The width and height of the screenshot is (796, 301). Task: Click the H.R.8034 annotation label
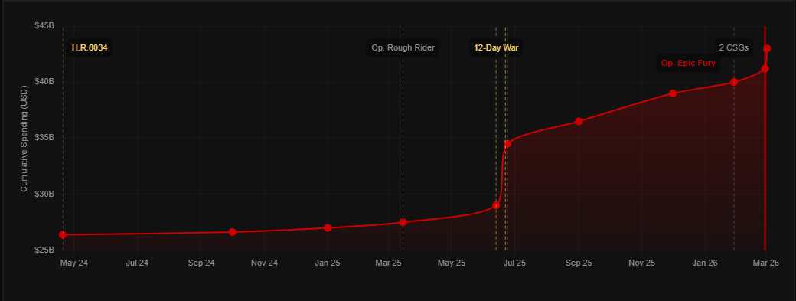(90, 48)
